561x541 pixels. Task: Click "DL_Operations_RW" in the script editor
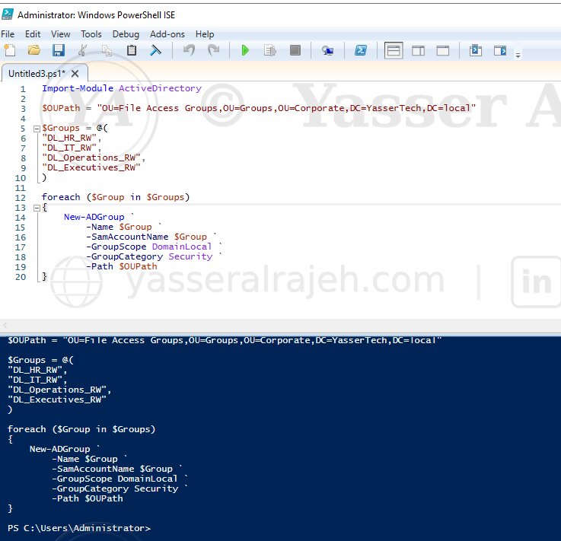pos(91,158)
